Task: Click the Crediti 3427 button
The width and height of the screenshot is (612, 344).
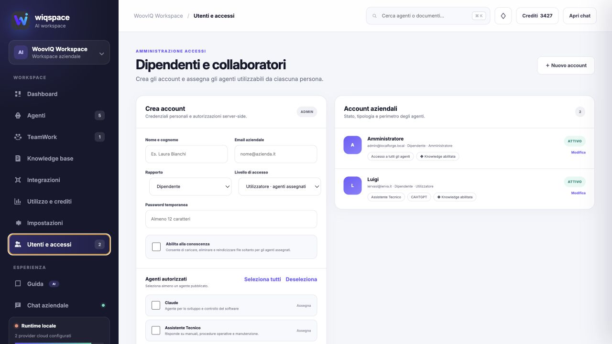Action: click(537, 16)
